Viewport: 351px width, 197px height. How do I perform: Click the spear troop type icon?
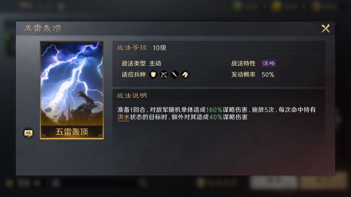pos(175,75)
